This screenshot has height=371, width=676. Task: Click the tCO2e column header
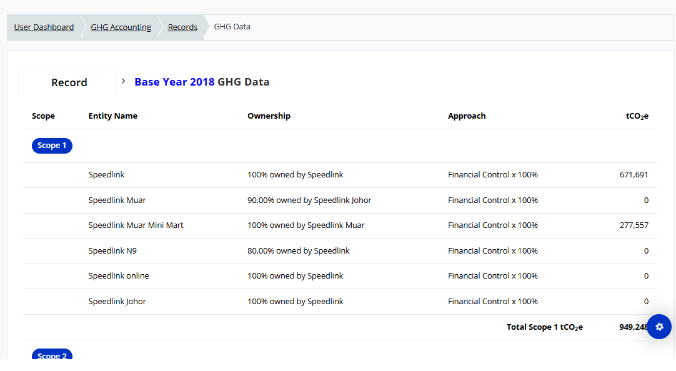[637, 116]
